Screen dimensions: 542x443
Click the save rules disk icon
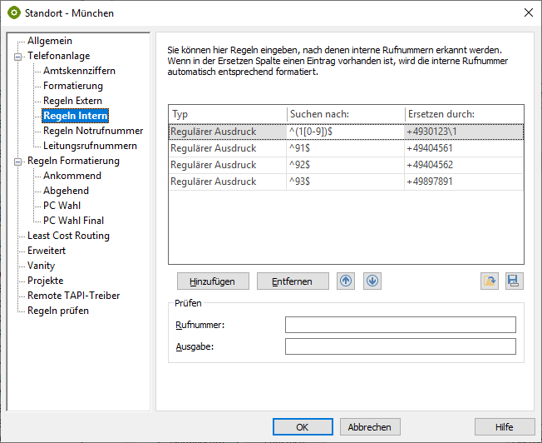pyautogui.click(x=515, y=281)
